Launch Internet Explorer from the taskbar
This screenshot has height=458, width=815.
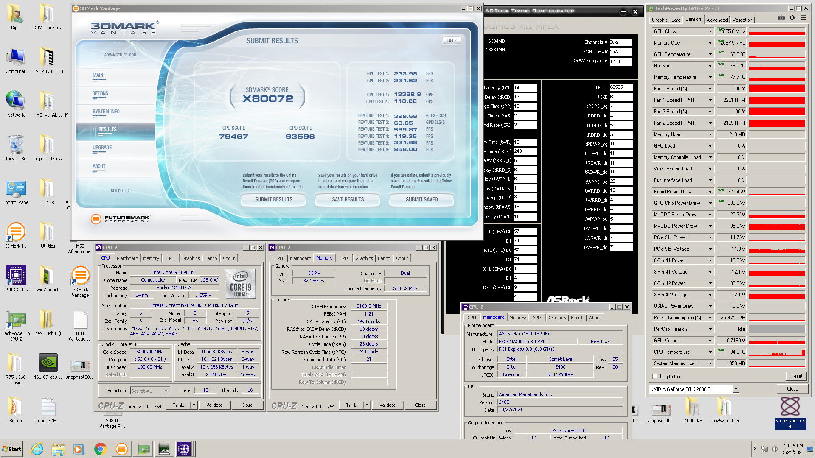(37, 449)
